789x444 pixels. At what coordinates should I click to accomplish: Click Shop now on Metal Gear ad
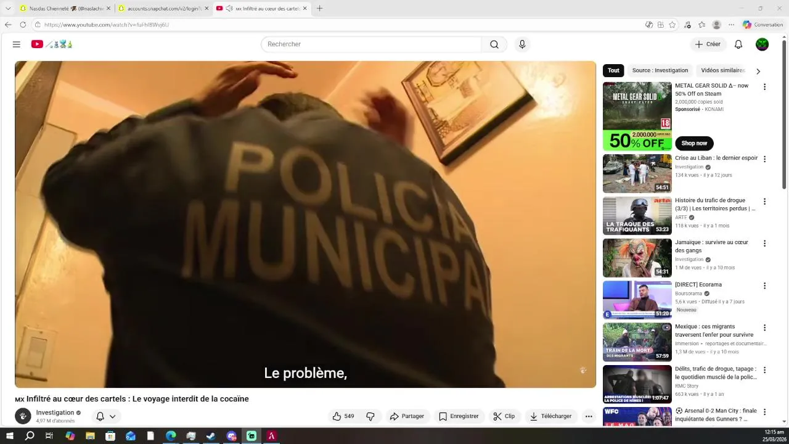point(694,143)
